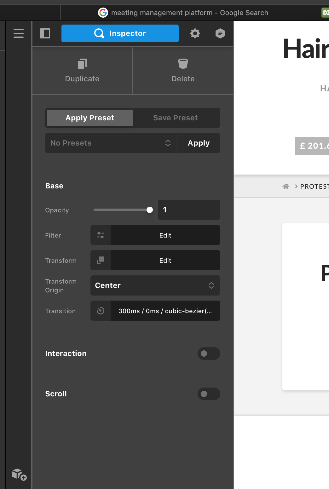
Task: Open the No Presets dropdown
Action: coord(111,143)
